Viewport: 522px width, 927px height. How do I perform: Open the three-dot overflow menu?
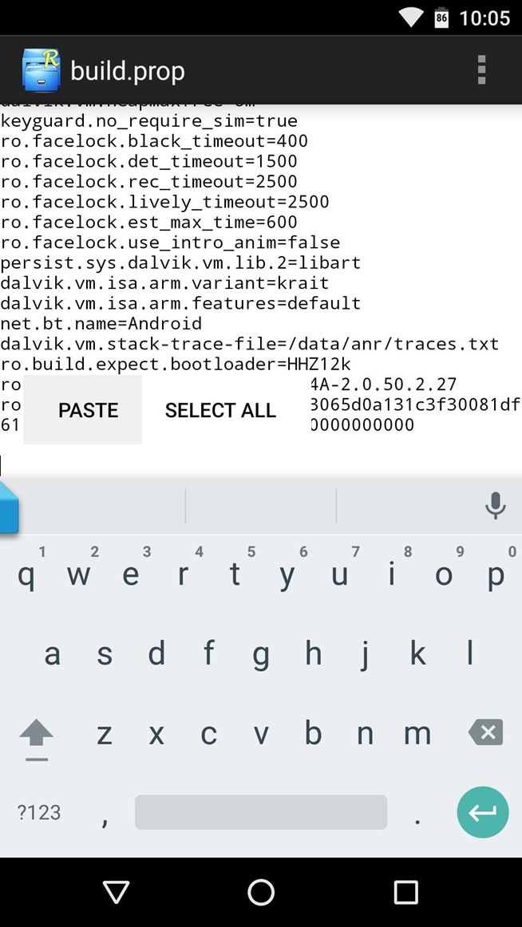pos(481,70)
